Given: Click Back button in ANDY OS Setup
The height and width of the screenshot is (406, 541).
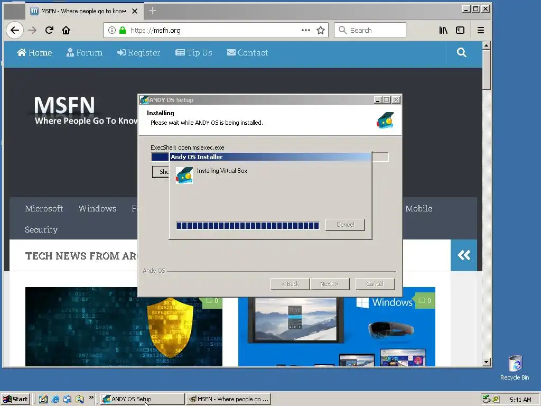Looking at the screenshot, I should [x=290, y=284].
